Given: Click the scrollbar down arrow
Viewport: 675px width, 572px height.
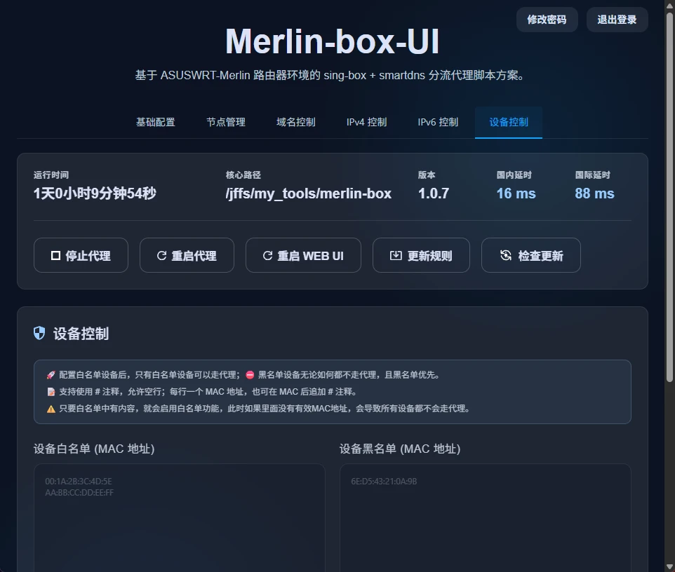Looking at the screenshot, I should click(x=669, y=566).
